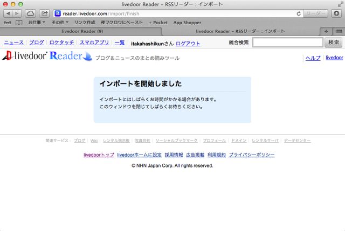Open iCloud Tabs cloud icon
This screenshot has height=231, width=345.
pyautogui.click(x=30, y=13)
